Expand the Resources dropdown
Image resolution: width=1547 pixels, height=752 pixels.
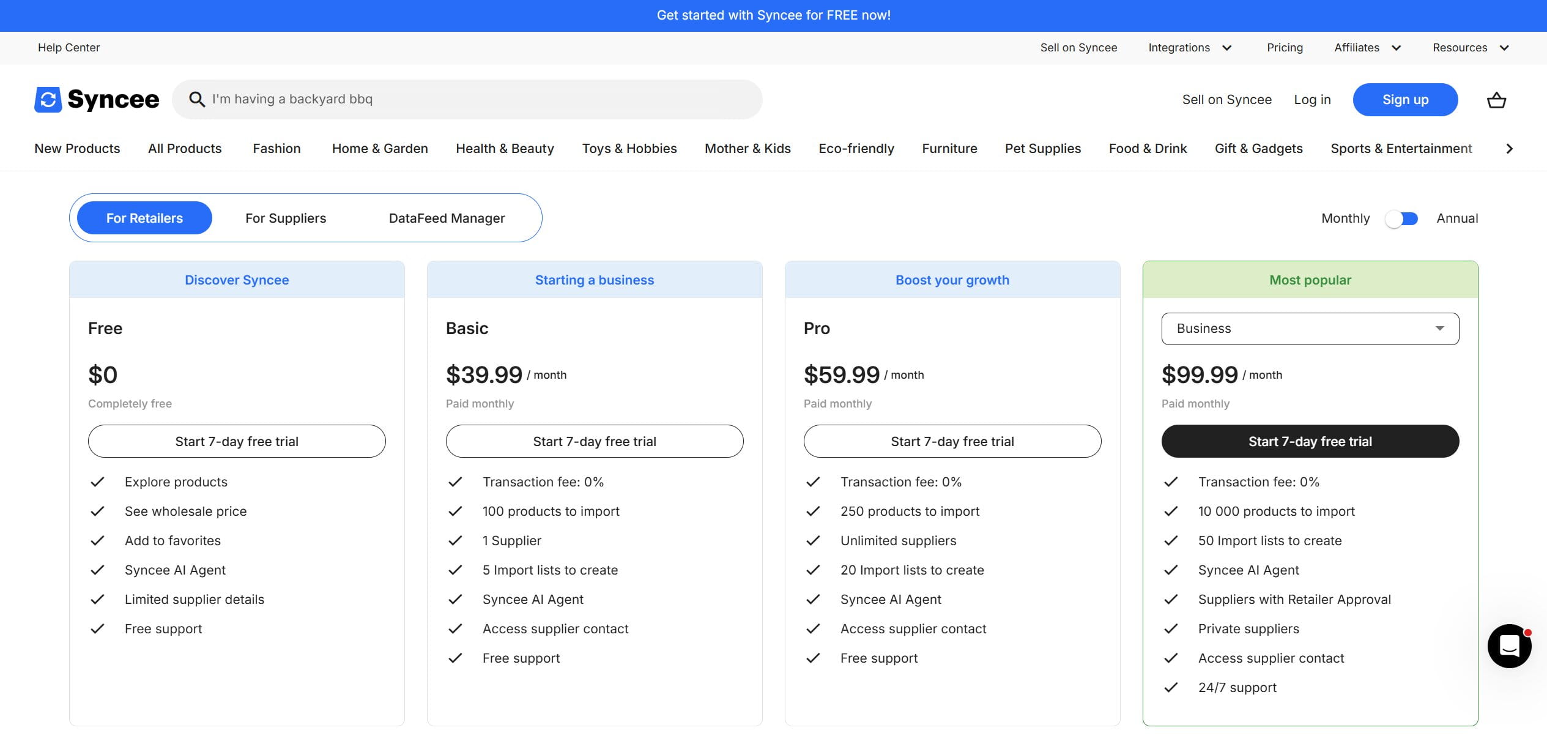coord(1471,48)
